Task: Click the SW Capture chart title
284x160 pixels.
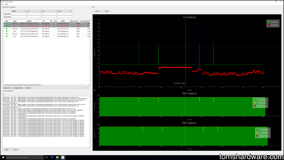Action: pyautogui.click(x=189, y=123)
